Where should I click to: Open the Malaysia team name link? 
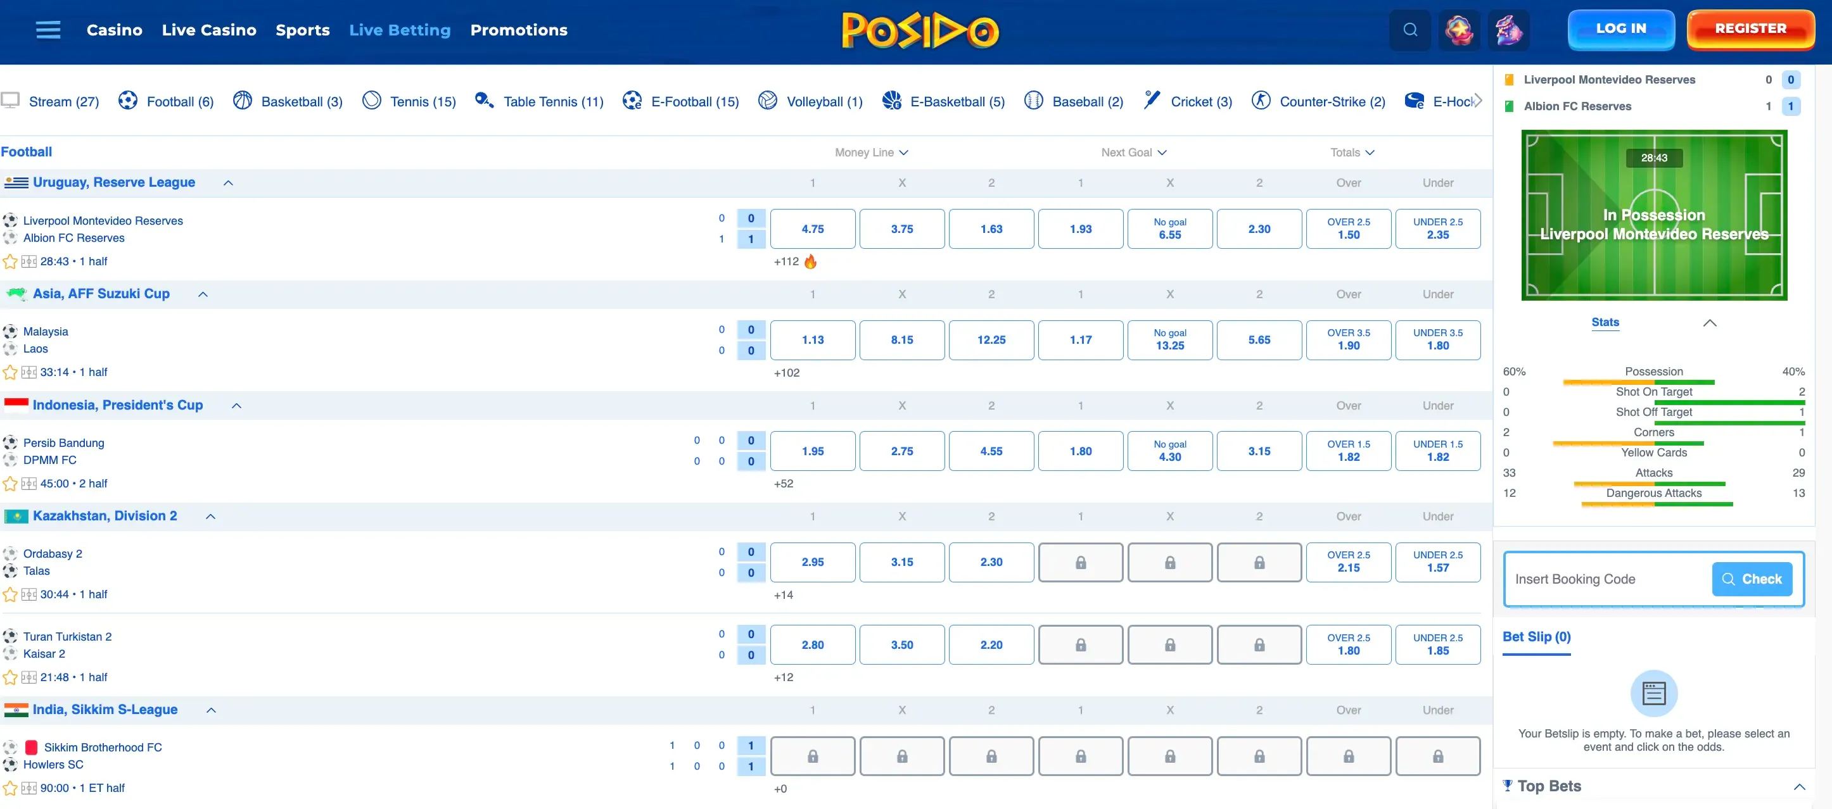(46, 331)
